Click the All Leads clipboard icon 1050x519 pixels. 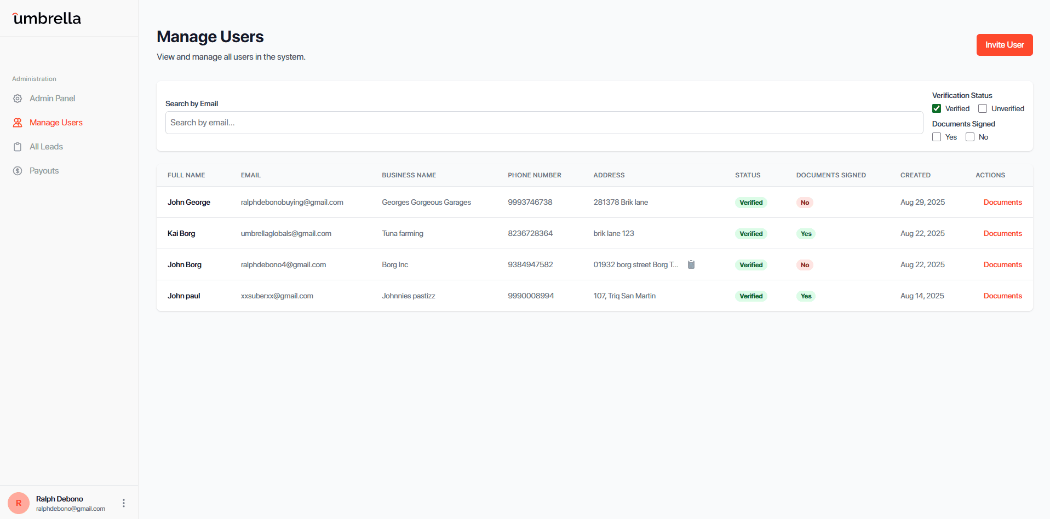[18, 146]
